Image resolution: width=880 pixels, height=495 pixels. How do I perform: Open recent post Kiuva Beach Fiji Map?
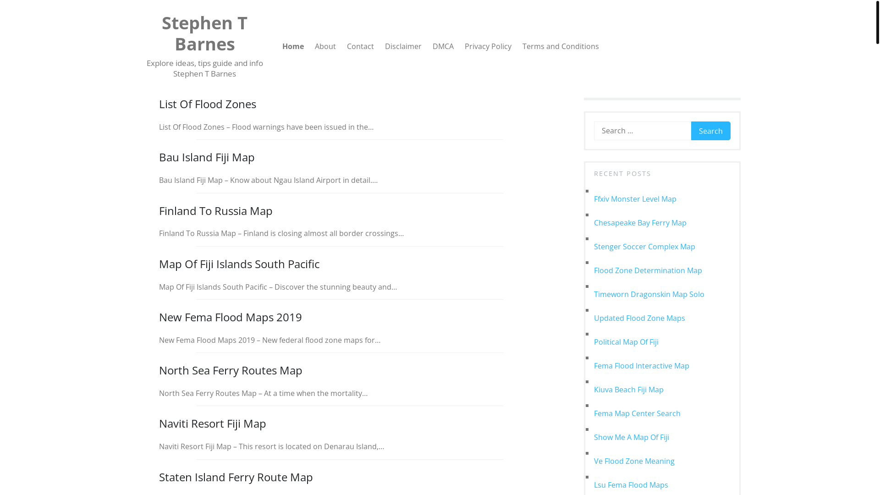click(628, 390)
